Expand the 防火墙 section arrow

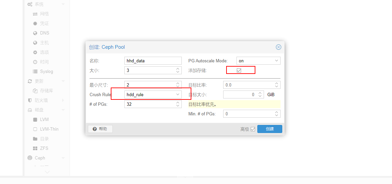pos(63,100)
